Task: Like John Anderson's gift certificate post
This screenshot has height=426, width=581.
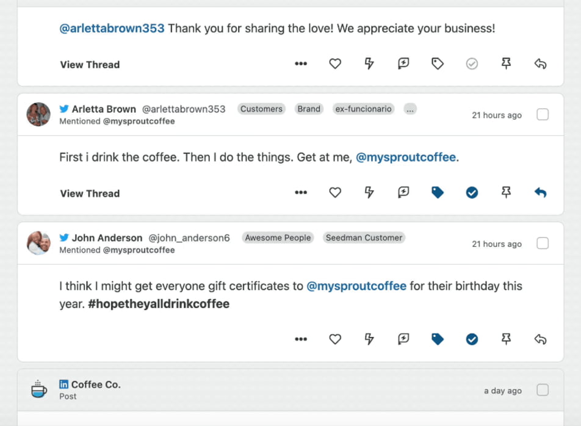Action: (x=335, y=339)
